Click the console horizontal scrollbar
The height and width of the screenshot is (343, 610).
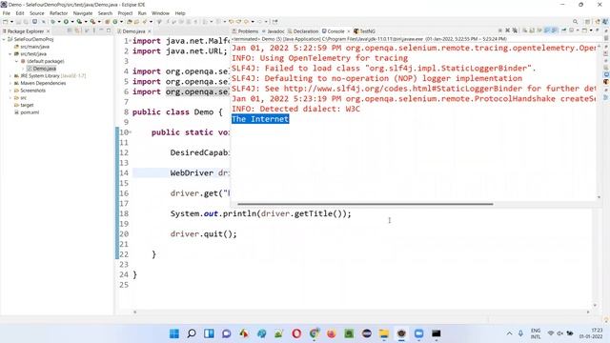point(365,204)
